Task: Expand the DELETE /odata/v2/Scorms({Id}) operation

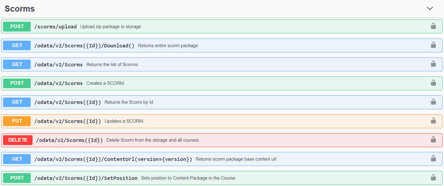Action: (x=69, y=140)
